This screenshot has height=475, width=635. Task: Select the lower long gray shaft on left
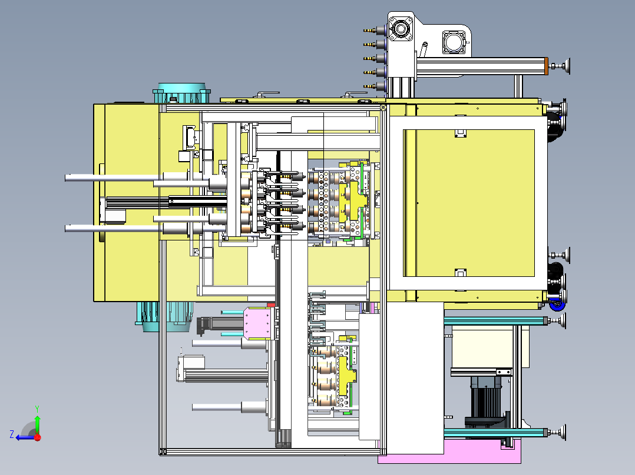click(113, 229)
